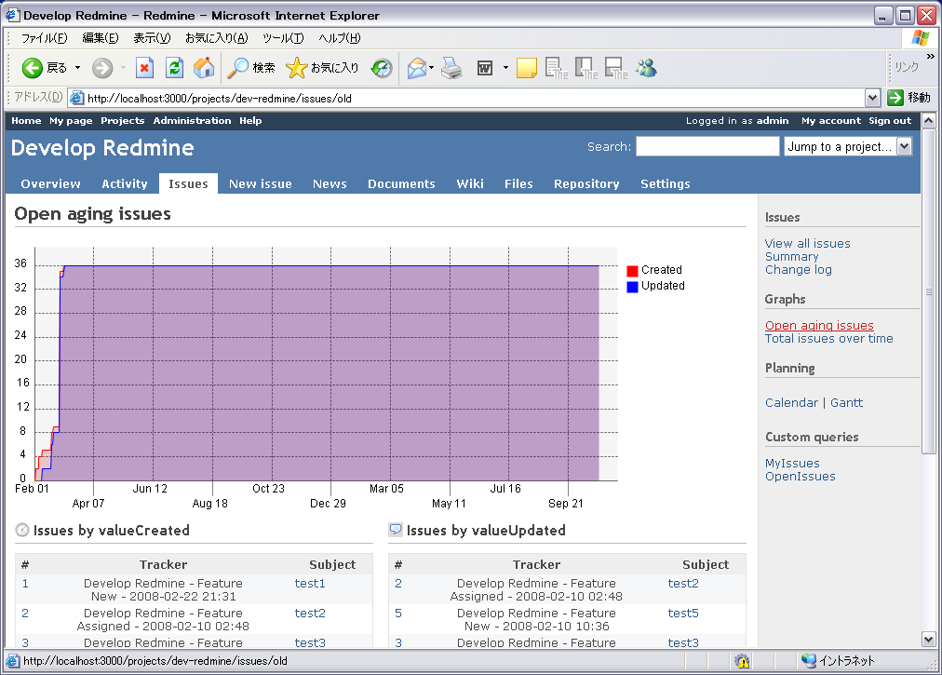Click the Mail envelope icon
The height and width of the screenshot is (675, 942).
[x=416, y=68]
